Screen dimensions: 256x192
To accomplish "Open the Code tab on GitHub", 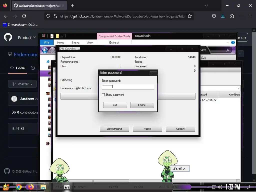I will pos(17,68).
